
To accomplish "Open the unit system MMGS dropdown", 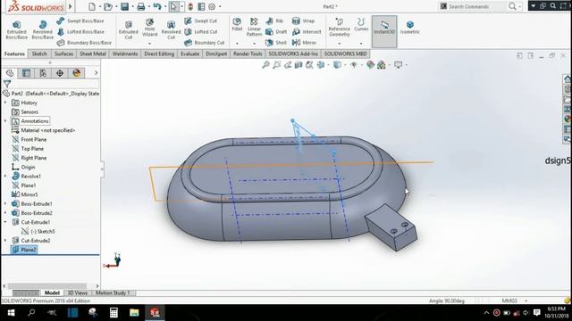I will 526,301.
